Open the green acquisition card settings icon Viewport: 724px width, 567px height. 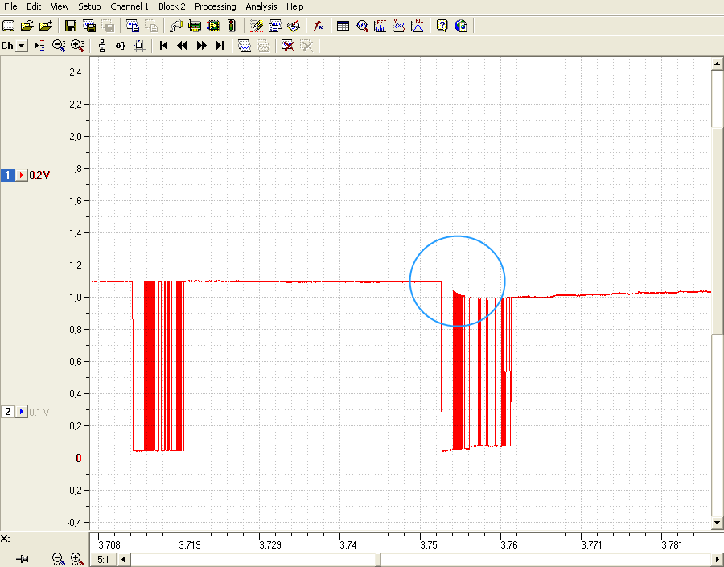195,26
